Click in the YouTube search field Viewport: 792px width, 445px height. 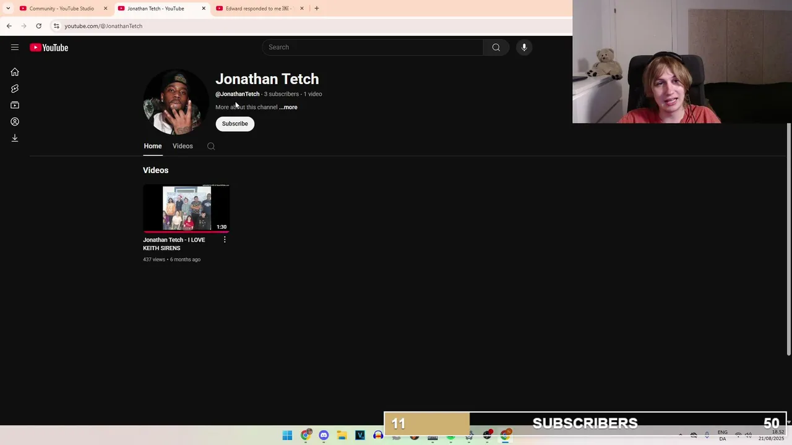pos(373,48)
